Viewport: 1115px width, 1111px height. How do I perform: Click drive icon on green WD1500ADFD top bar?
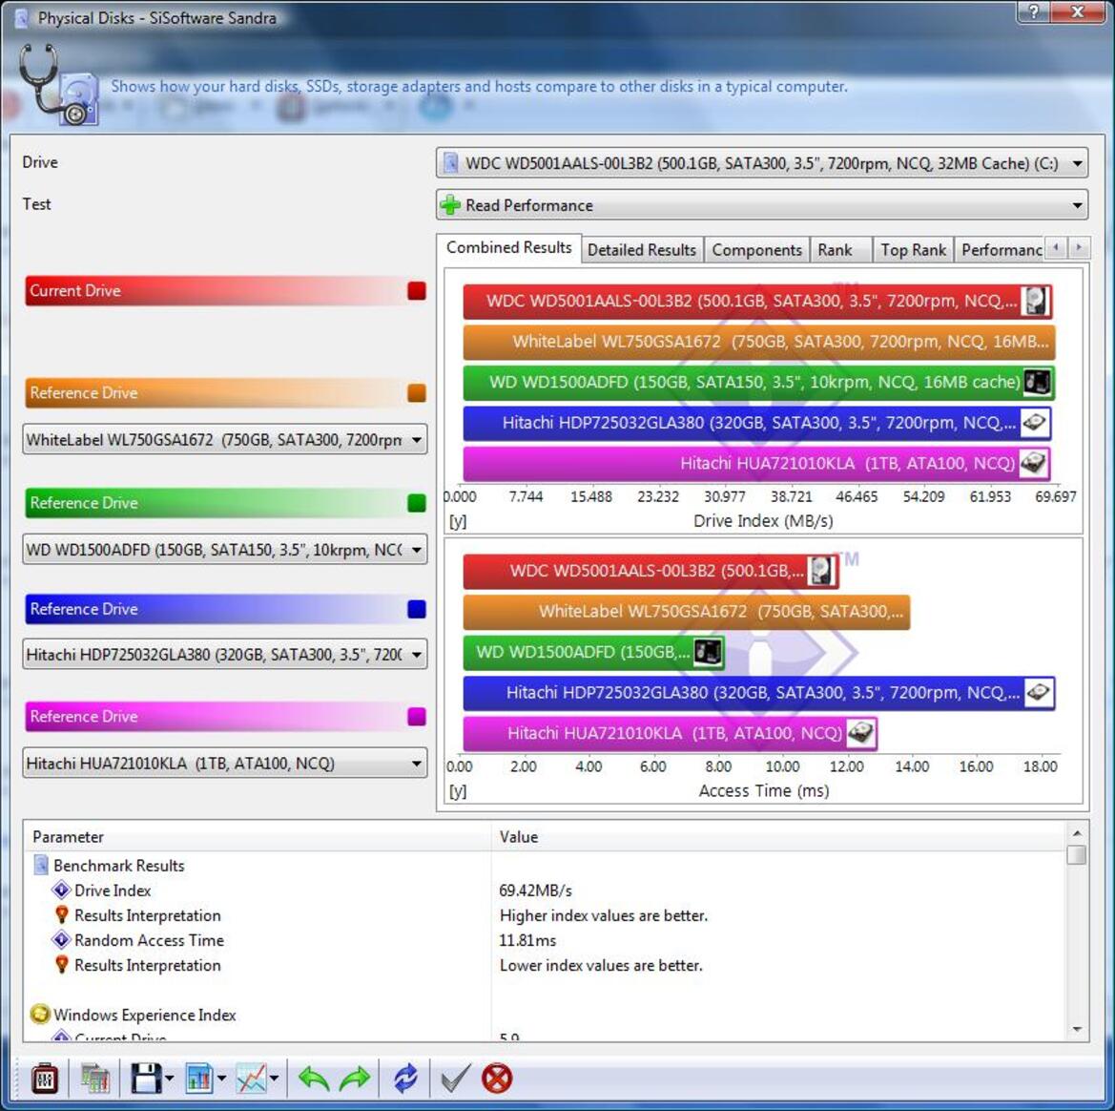1036,382
